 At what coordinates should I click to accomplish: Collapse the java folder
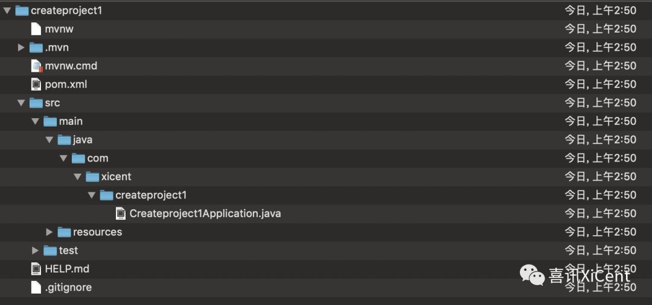click(50, 140)
